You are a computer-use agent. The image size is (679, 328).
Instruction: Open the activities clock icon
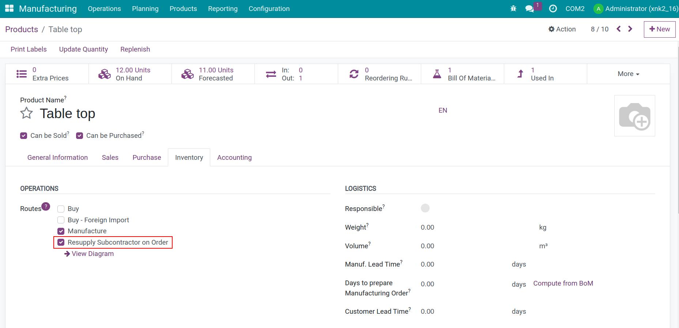pyautogui.click(x=553, y=8)
